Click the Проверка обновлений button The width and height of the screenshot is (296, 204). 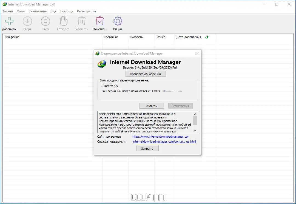146,74
